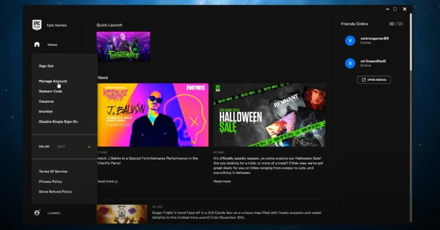440x230 pixels.
Task: Click the external-link icon beside Read more
Action: 116,182
